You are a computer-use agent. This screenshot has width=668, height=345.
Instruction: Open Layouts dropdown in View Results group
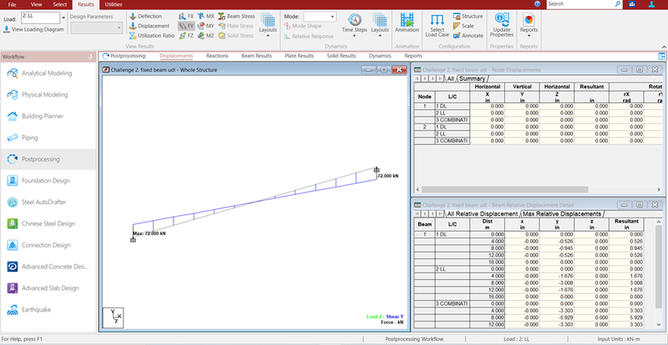click(268, 25)
